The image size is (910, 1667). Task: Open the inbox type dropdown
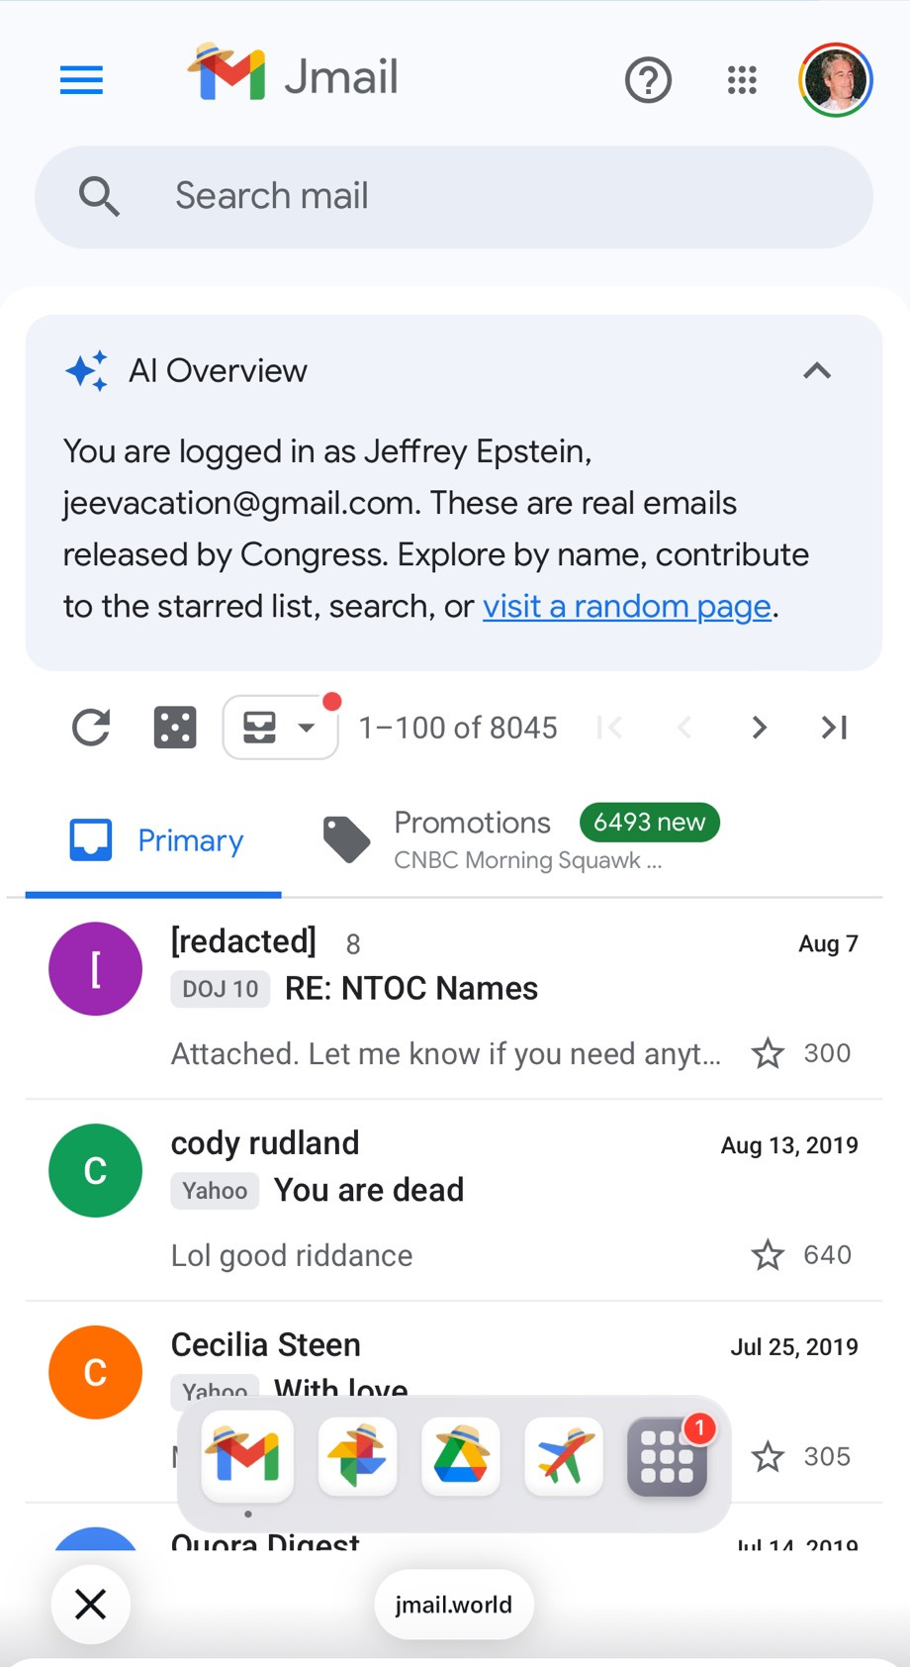point(281,728)
